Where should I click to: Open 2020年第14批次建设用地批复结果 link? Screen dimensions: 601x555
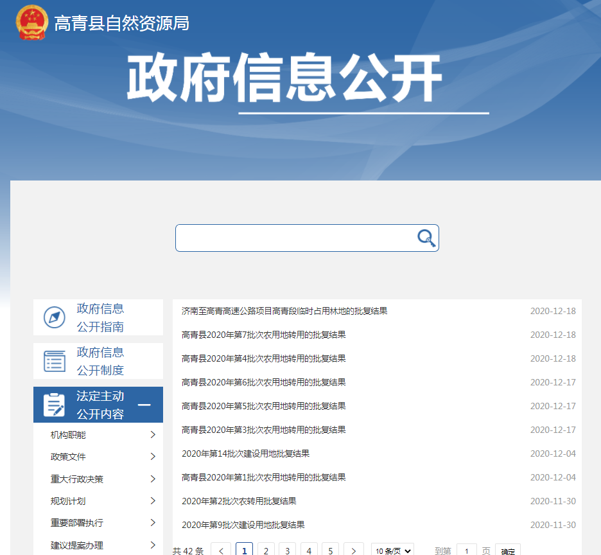click(x=245, y=454)
